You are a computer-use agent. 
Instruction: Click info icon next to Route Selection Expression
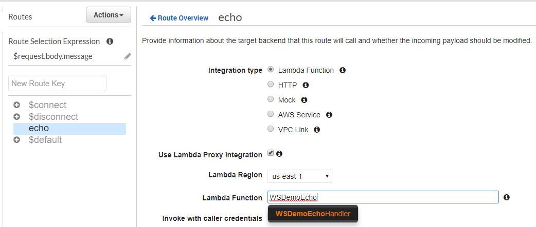[110, 42]
